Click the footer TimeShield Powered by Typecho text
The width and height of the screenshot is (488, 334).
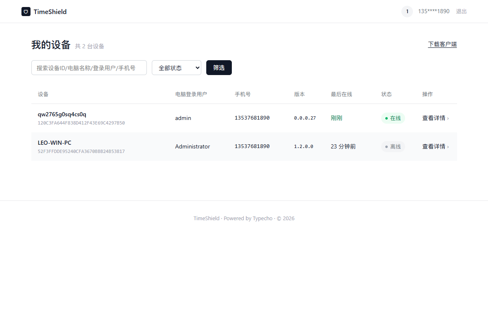pyautogui.click(x=244, y=218)
